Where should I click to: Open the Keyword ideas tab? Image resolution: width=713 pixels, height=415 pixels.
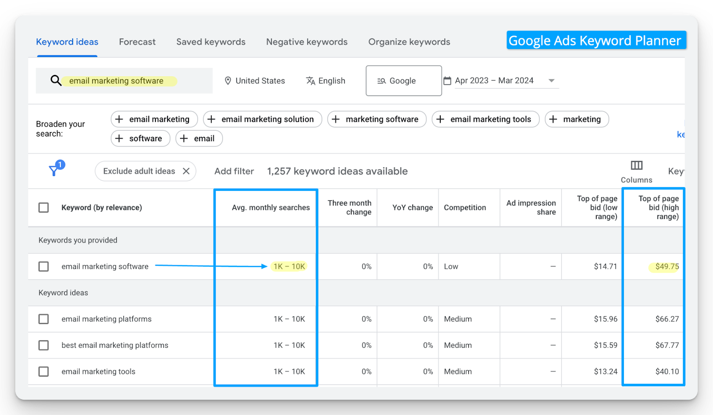[x=67, y=42]
